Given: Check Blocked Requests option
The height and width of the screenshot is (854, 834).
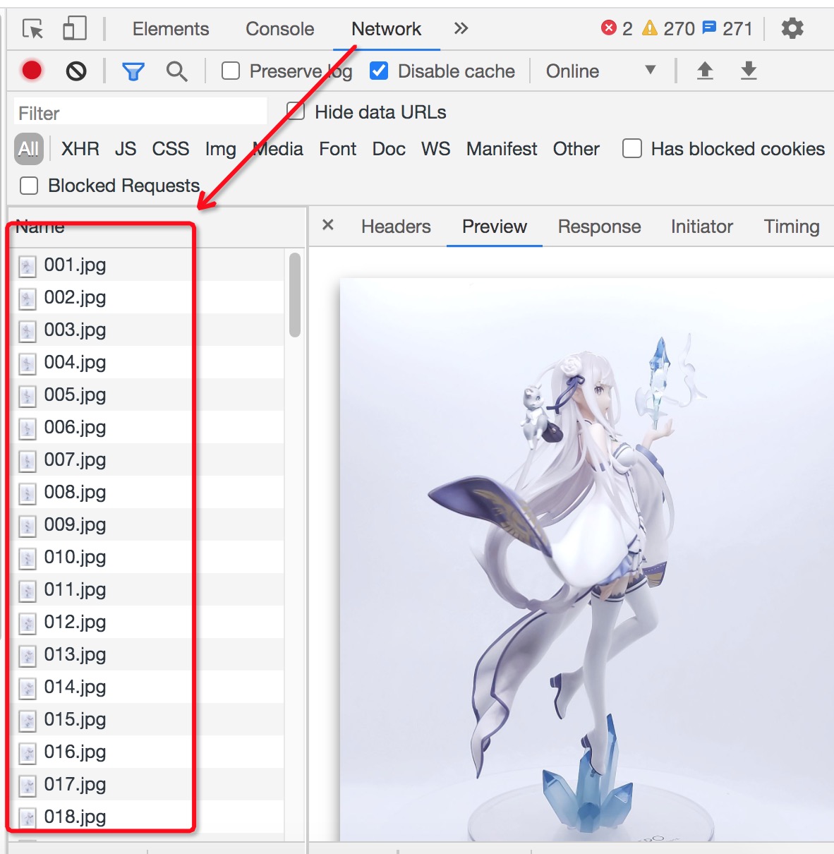Looking at the screenshot, I should point(29,185).
